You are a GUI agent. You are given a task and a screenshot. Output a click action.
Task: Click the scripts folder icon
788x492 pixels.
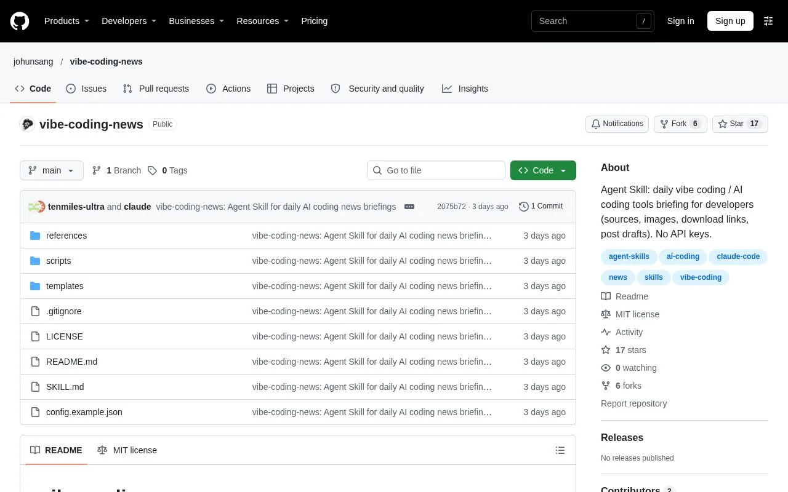tap(35, 261)
